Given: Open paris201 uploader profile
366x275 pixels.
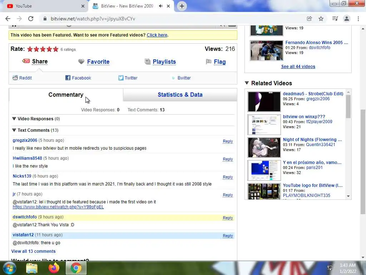Looking at the screenshot, I should 314,168.
